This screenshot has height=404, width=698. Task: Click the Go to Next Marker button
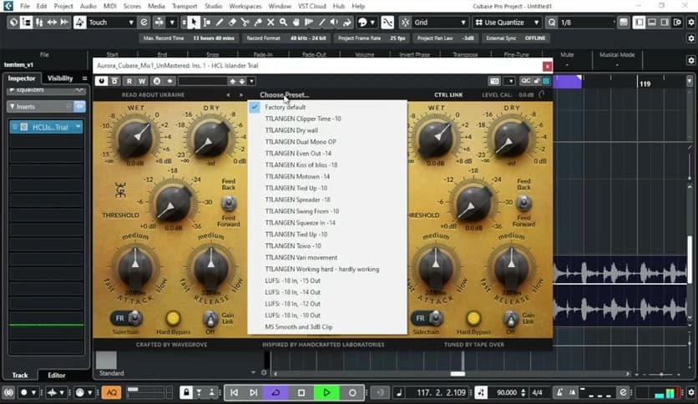[254, 392]
